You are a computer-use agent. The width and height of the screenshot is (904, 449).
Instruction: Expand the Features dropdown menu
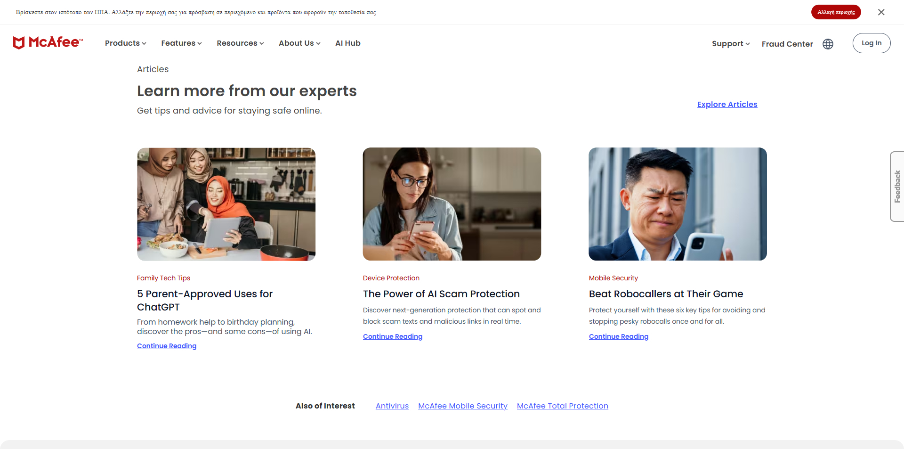pos(181,43)
